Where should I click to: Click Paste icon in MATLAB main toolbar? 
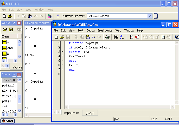30,16
